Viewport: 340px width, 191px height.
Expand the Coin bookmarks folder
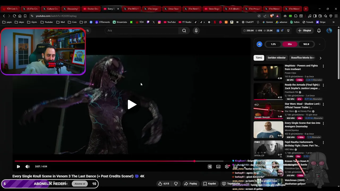pyautogui.click(x=72, y=22)
